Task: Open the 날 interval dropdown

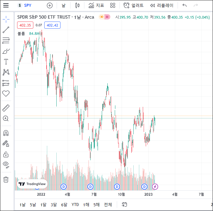Action: [x=63, y=6]
